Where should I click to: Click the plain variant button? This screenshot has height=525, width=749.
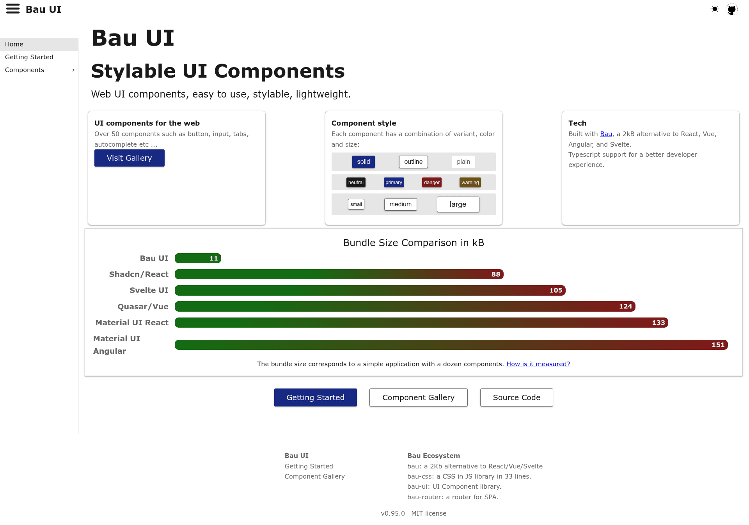[x=463, y=162]
